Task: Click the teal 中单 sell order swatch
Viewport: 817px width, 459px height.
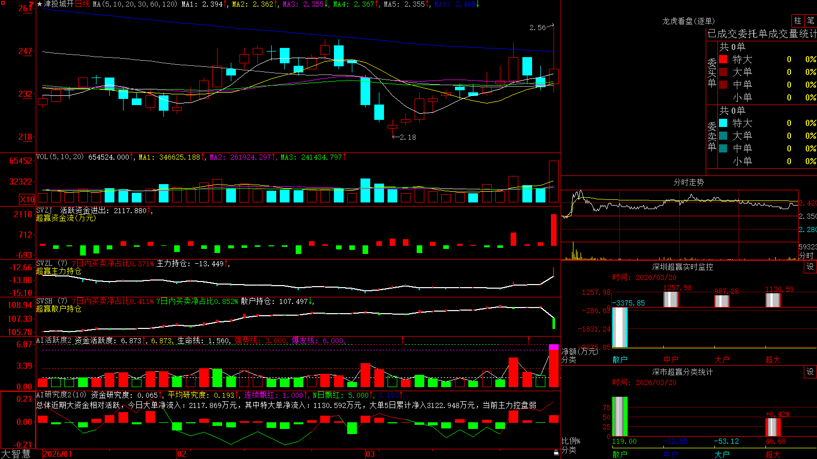Action: click(723, 148)
